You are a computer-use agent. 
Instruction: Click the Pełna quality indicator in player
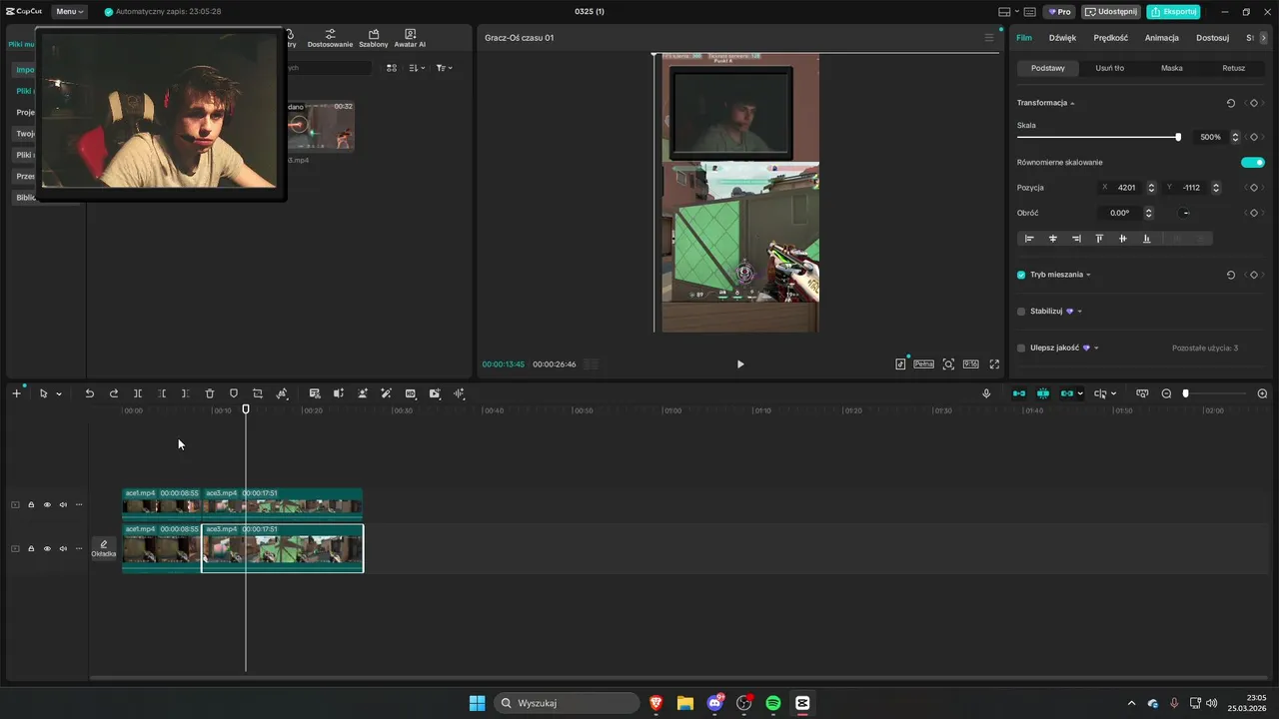(x=924, y=364)
